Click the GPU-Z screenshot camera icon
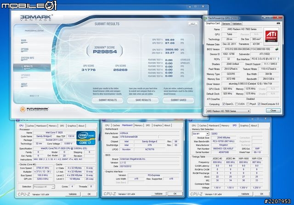This screenshot has height=205, width=294. 278,23
